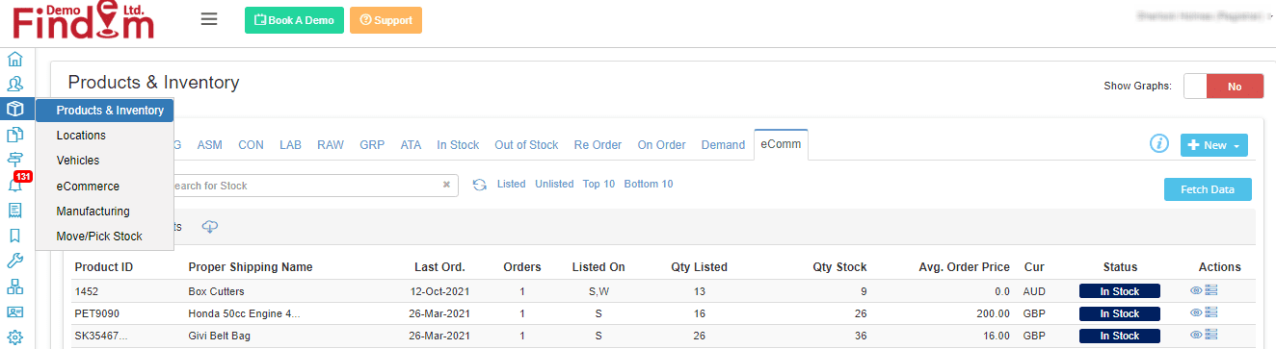The image size is (1276, 349).
Task: Open the hierarchy blocks sidebar icon
Action: coord(14,287)
